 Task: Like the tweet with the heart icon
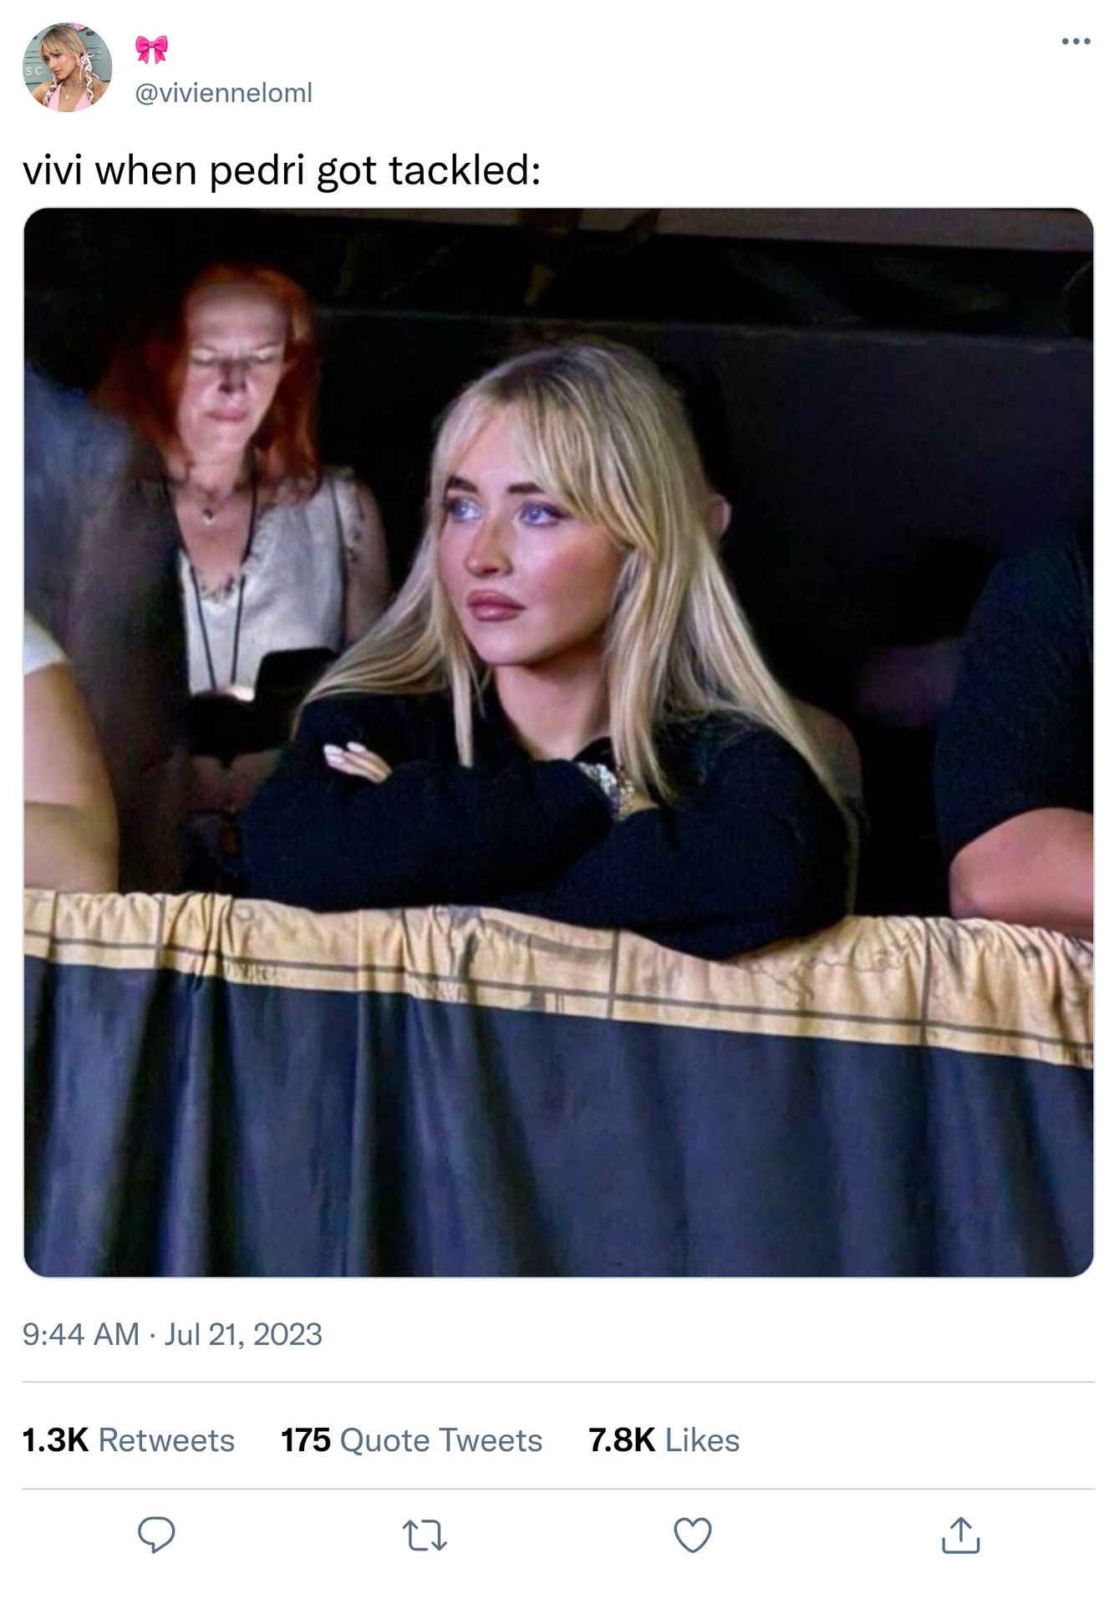tap(693, 1535)
